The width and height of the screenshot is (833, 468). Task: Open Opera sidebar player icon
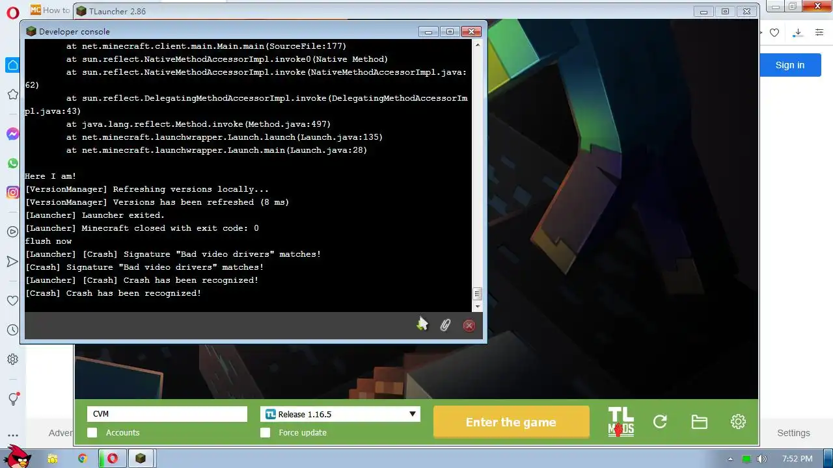pyautogui.click(x=12, y=232)
